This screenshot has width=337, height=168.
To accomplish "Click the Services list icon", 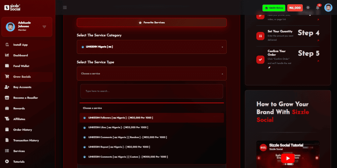I will [7, 151].
